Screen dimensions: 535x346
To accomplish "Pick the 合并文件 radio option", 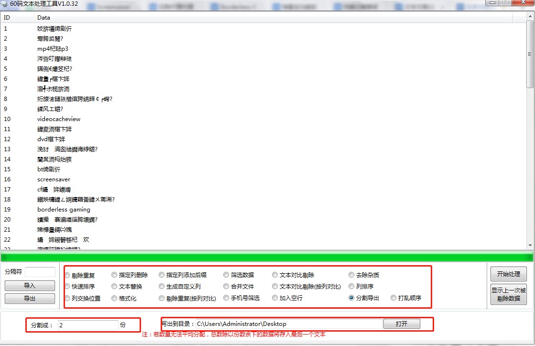I will tap(239, 287).
